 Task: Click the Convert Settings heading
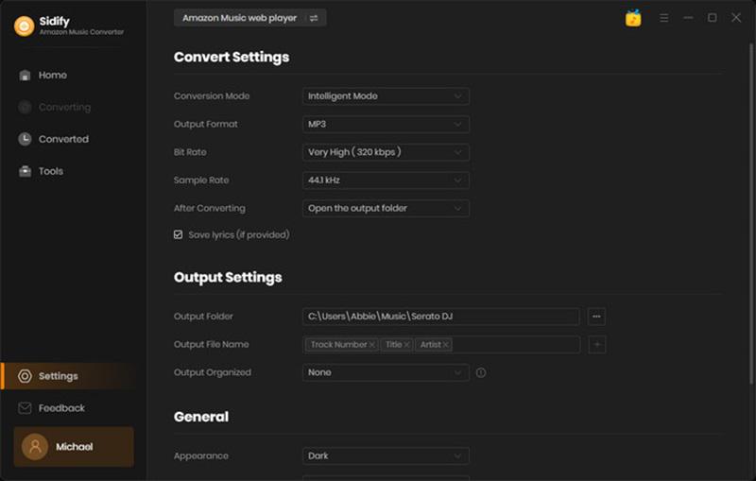pos(232,57)
